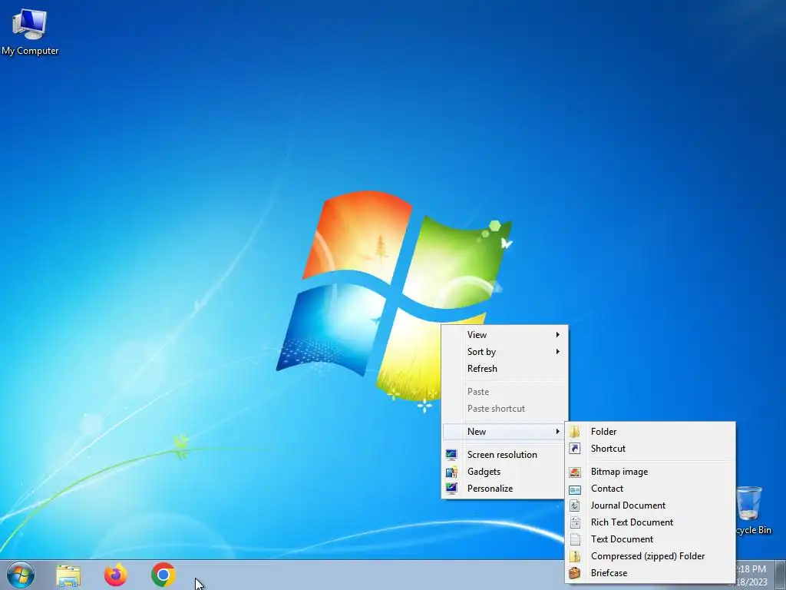
Task: Click the taskbar clock and date
Action: 752,575
